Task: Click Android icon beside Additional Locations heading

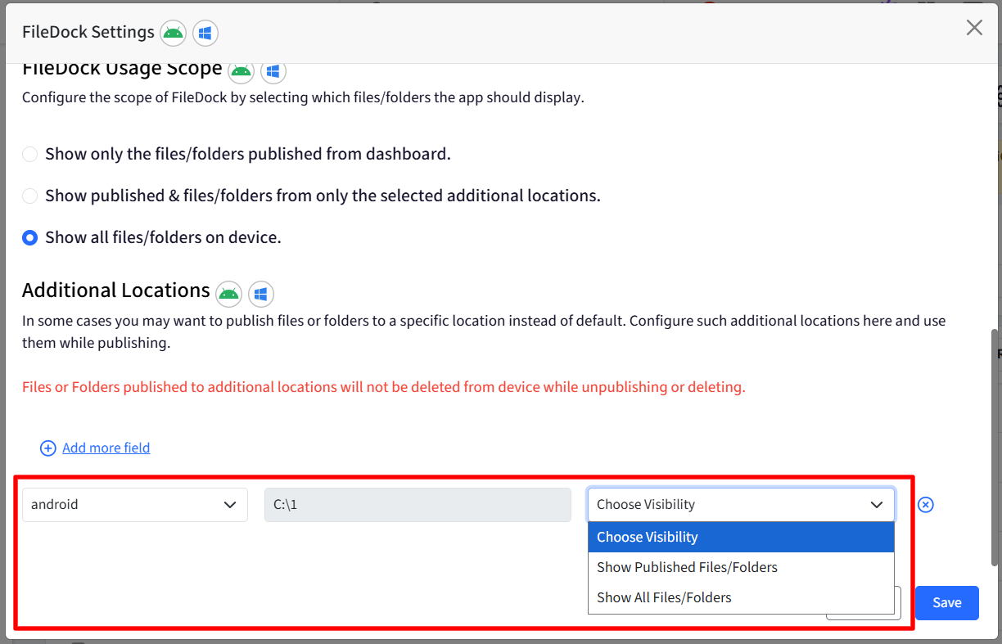Action: click(228, 293)
